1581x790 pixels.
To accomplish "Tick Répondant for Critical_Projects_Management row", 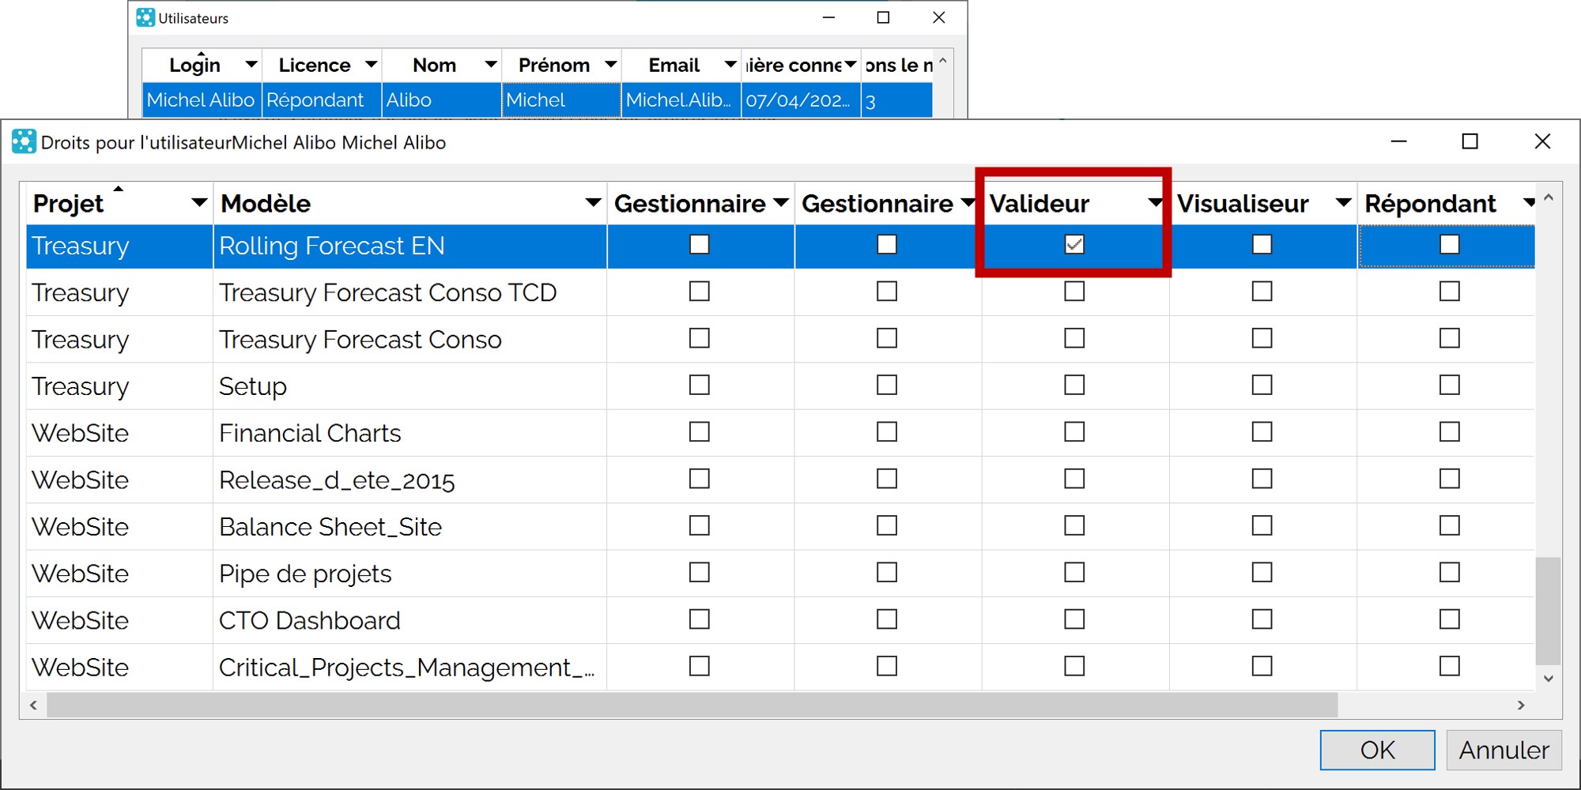I will [x=1450, y=667].
